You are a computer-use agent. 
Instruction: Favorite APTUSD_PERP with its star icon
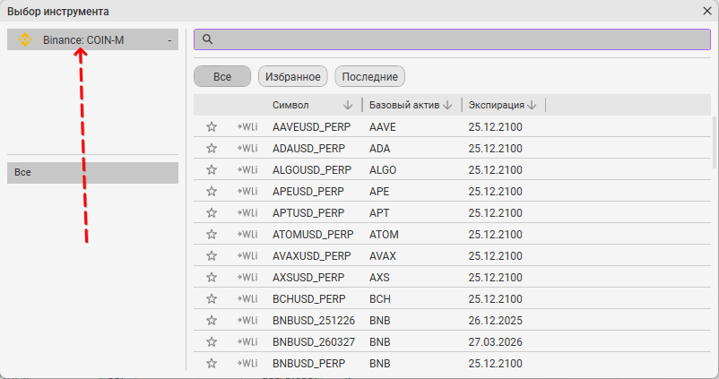tap(212, 213)
